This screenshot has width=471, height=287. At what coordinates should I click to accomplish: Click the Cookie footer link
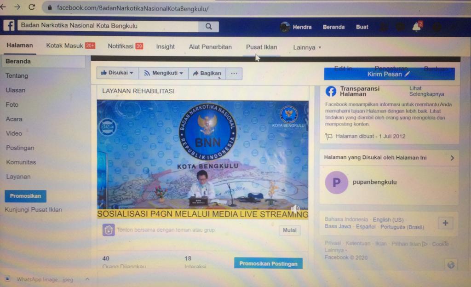440,244
